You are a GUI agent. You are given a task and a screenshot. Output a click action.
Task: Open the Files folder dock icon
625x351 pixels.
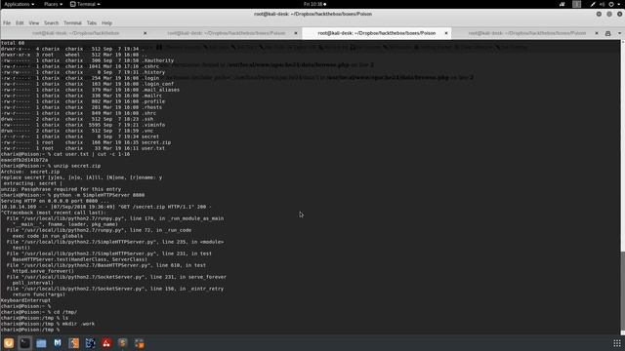(41, 343)
